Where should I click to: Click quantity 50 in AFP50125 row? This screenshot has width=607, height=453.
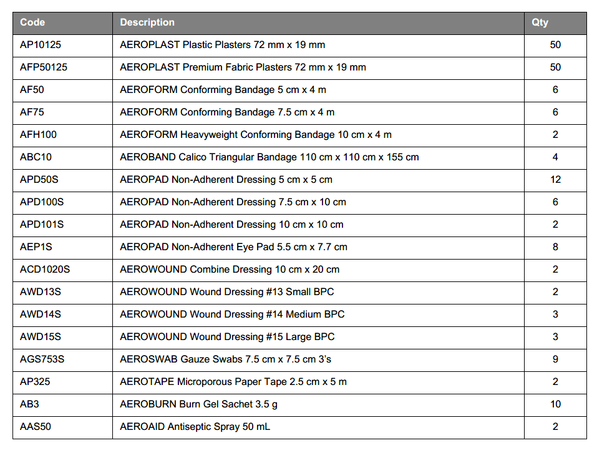555,67
